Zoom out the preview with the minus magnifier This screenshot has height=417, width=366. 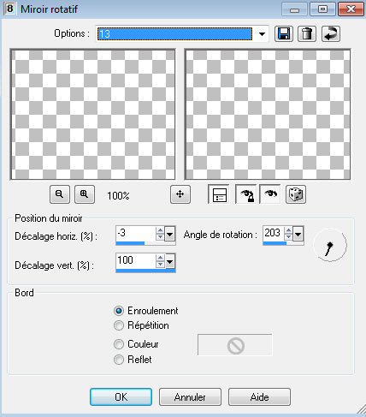(60, 194)
